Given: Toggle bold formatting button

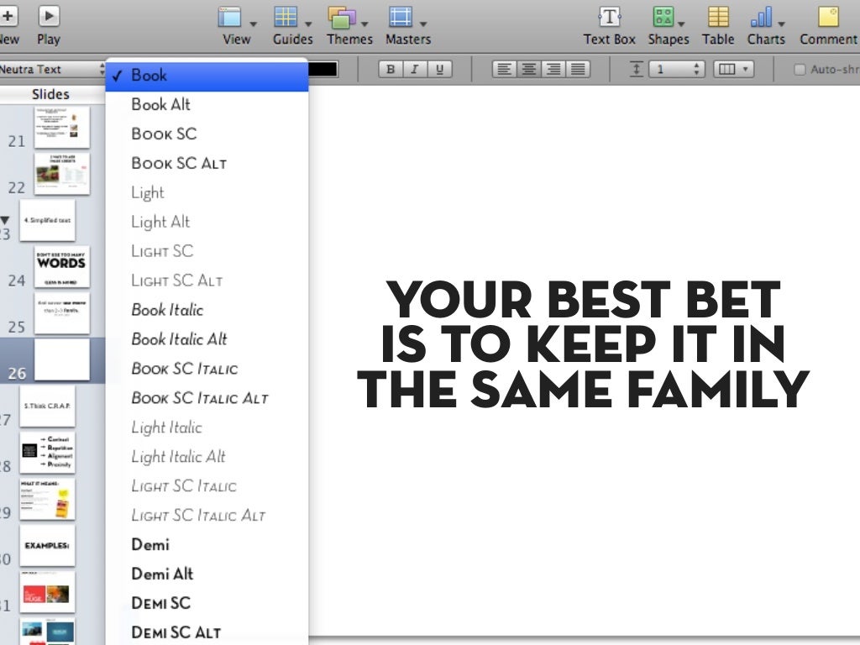Looking at the screenshot, I should click(390, 70).
